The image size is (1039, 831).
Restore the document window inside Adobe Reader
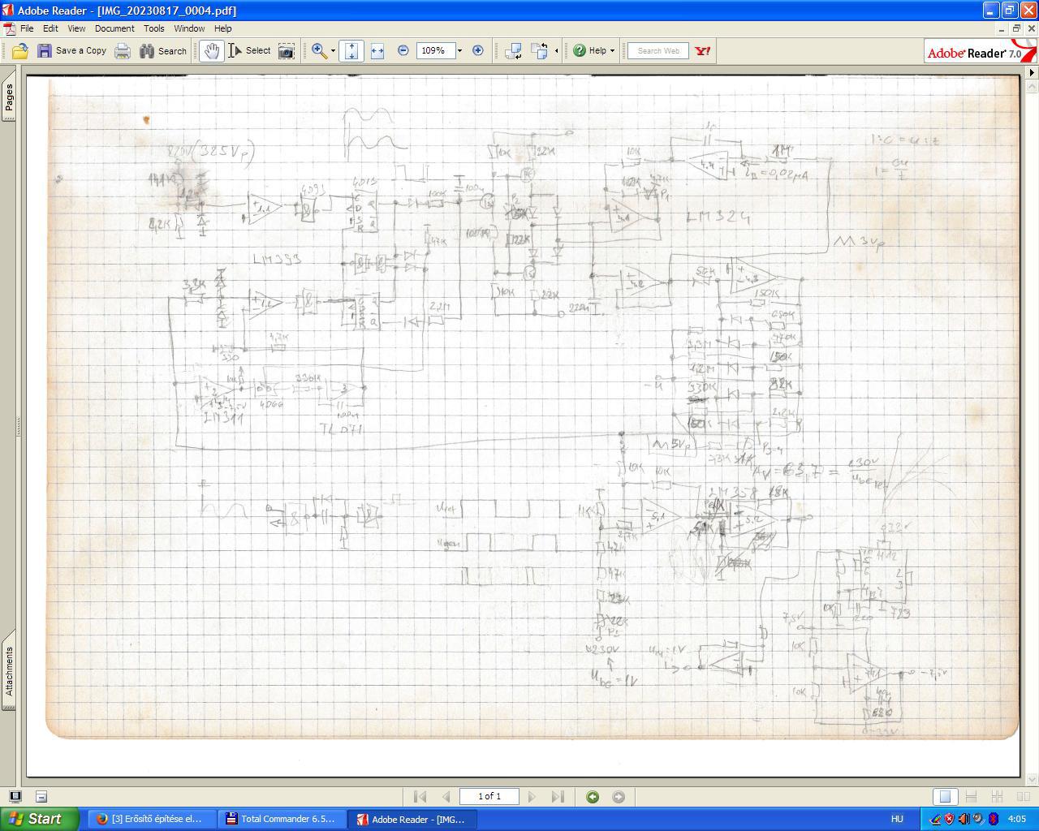pos(1016,28)
